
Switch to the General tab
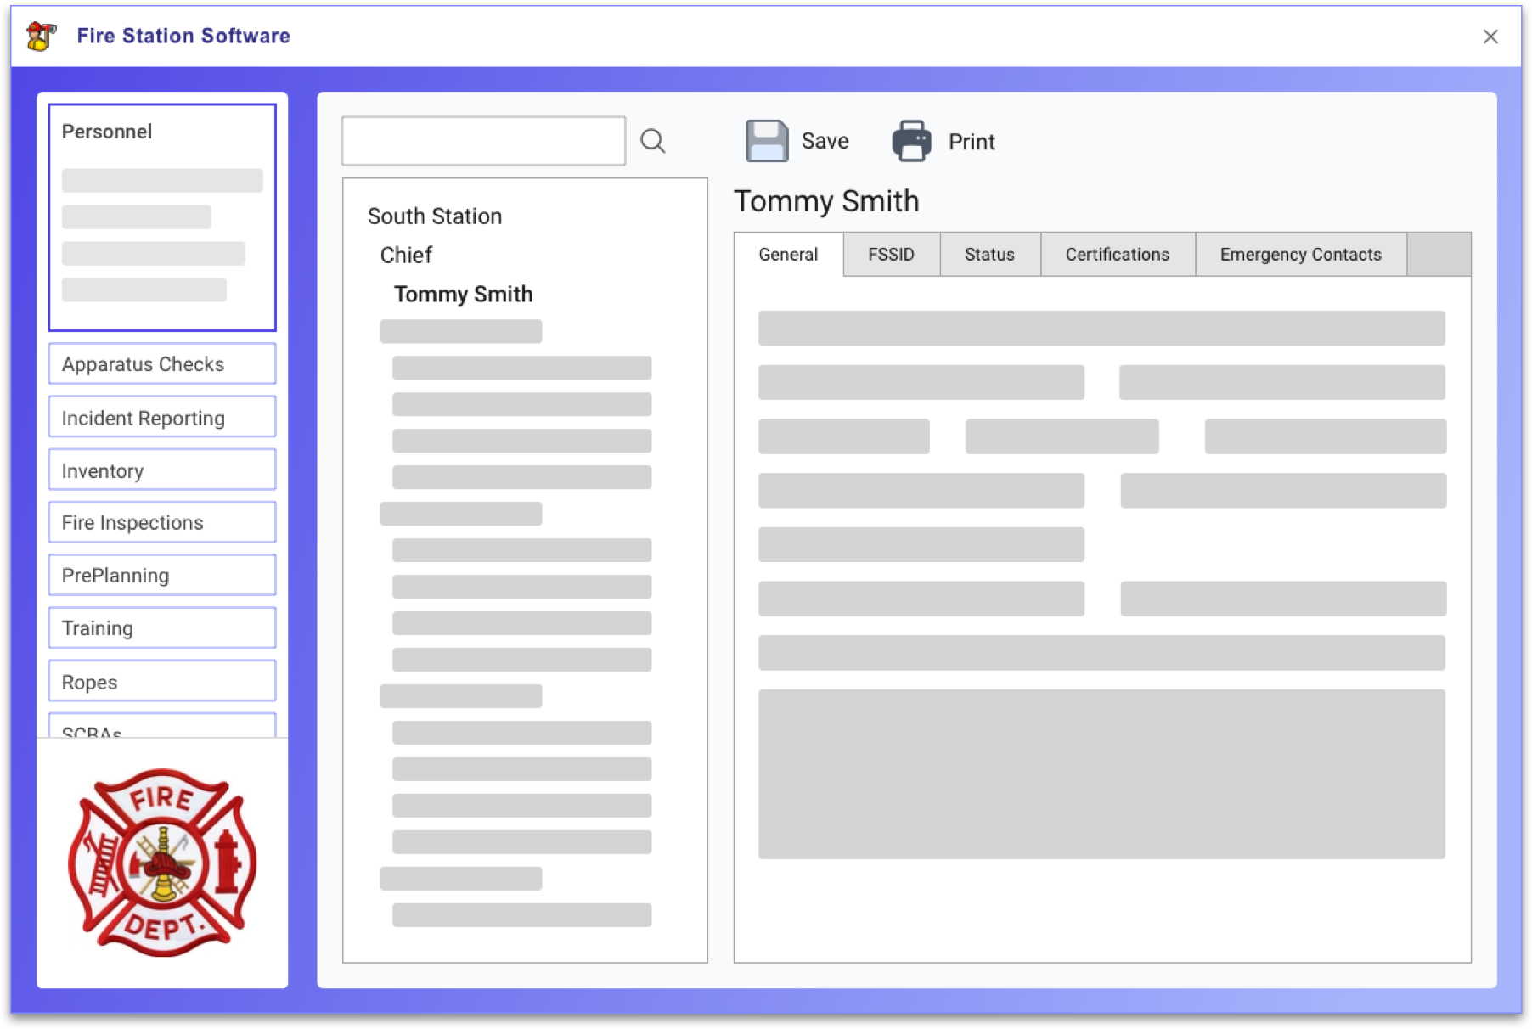coord(788,255)
